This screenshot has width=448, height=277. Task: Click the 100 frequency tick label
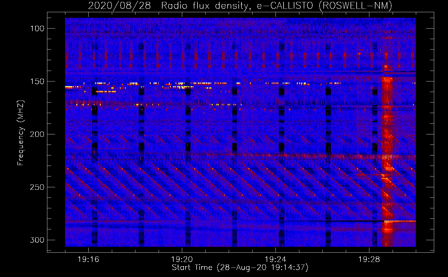pos(37,29)
